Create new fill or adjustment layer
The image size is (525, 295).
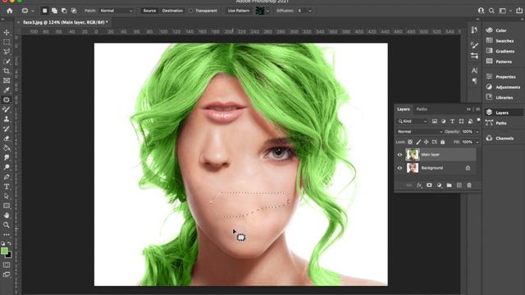pos(440,185)
